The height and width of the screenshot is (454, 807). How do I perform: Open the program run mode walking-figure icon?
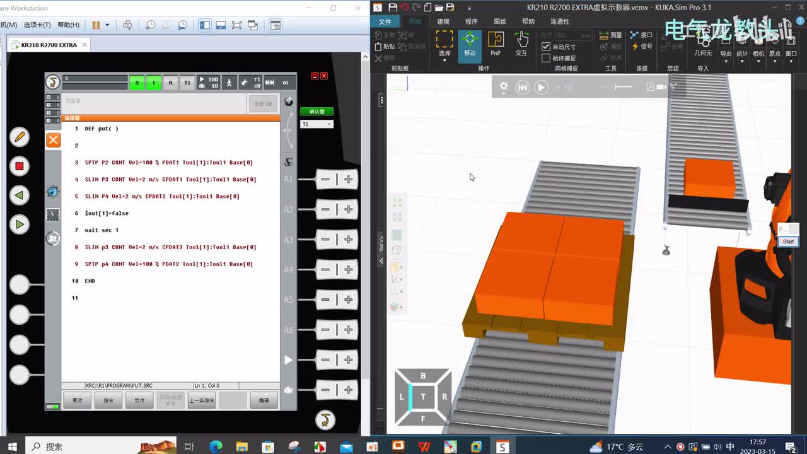[229, 83]
